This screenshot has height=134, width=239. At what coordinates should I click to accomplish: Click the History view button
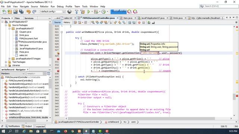click(x=67, y=22)
